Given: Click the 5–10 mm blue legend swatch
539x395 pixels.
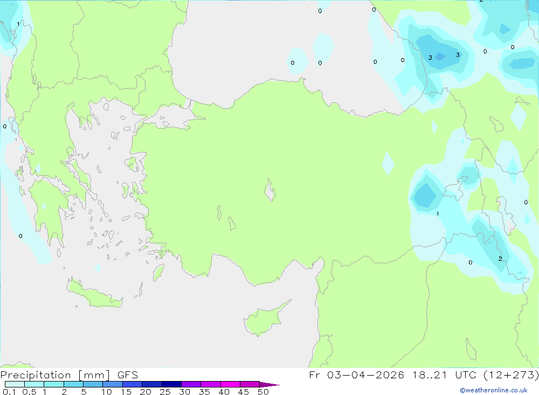Looking at the screenshot, I should [93, 384].
